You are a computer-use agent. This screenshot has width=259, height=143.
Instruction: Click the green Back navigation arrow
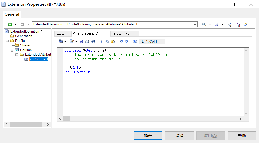10,25
